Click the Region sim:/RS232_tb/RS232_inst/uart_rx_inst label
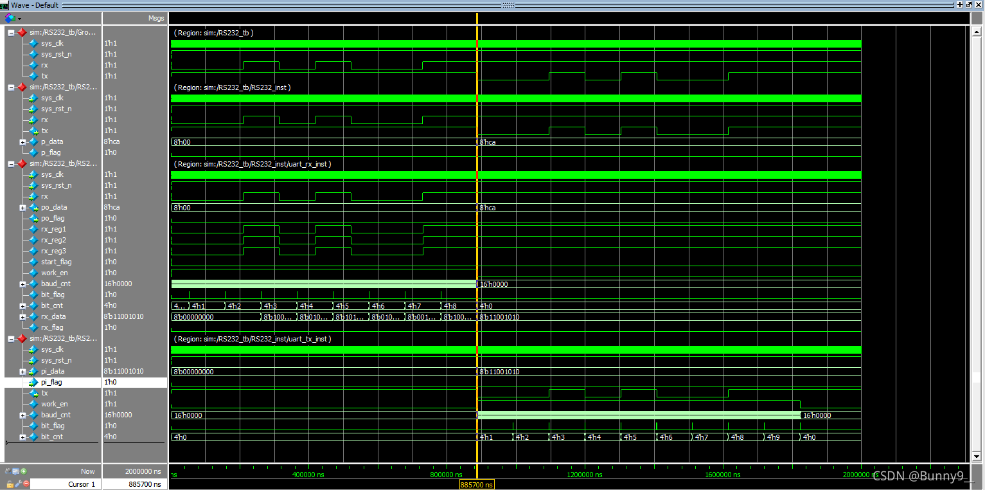 click(253, 164)
